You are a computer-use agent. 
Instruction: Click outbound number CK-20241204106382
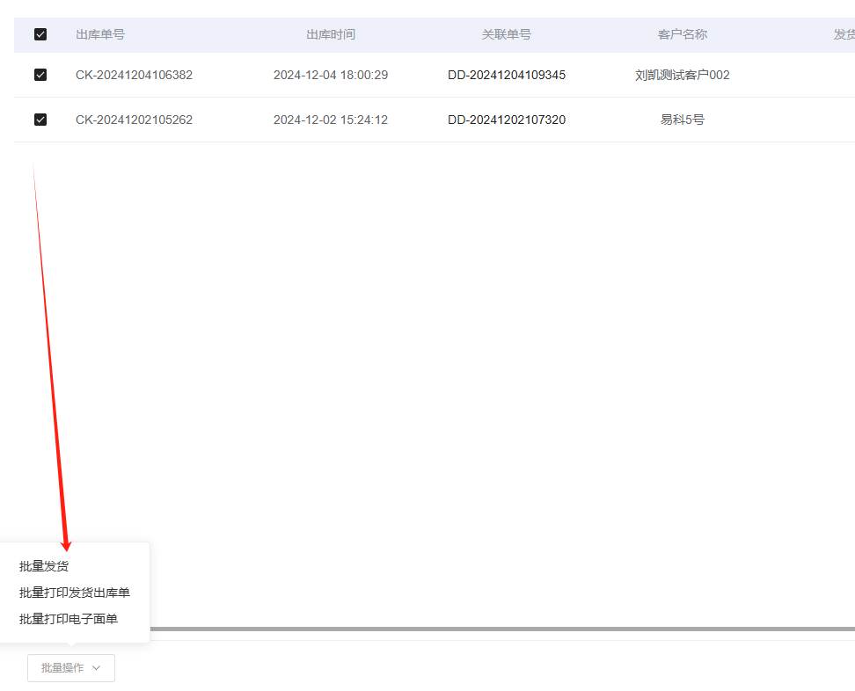click(134, 75)
